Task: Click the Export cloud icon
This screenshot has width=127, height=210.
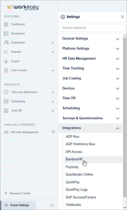Action: tap(6, 61)
